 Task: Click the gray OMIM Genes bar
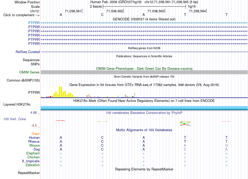(144, 72)
